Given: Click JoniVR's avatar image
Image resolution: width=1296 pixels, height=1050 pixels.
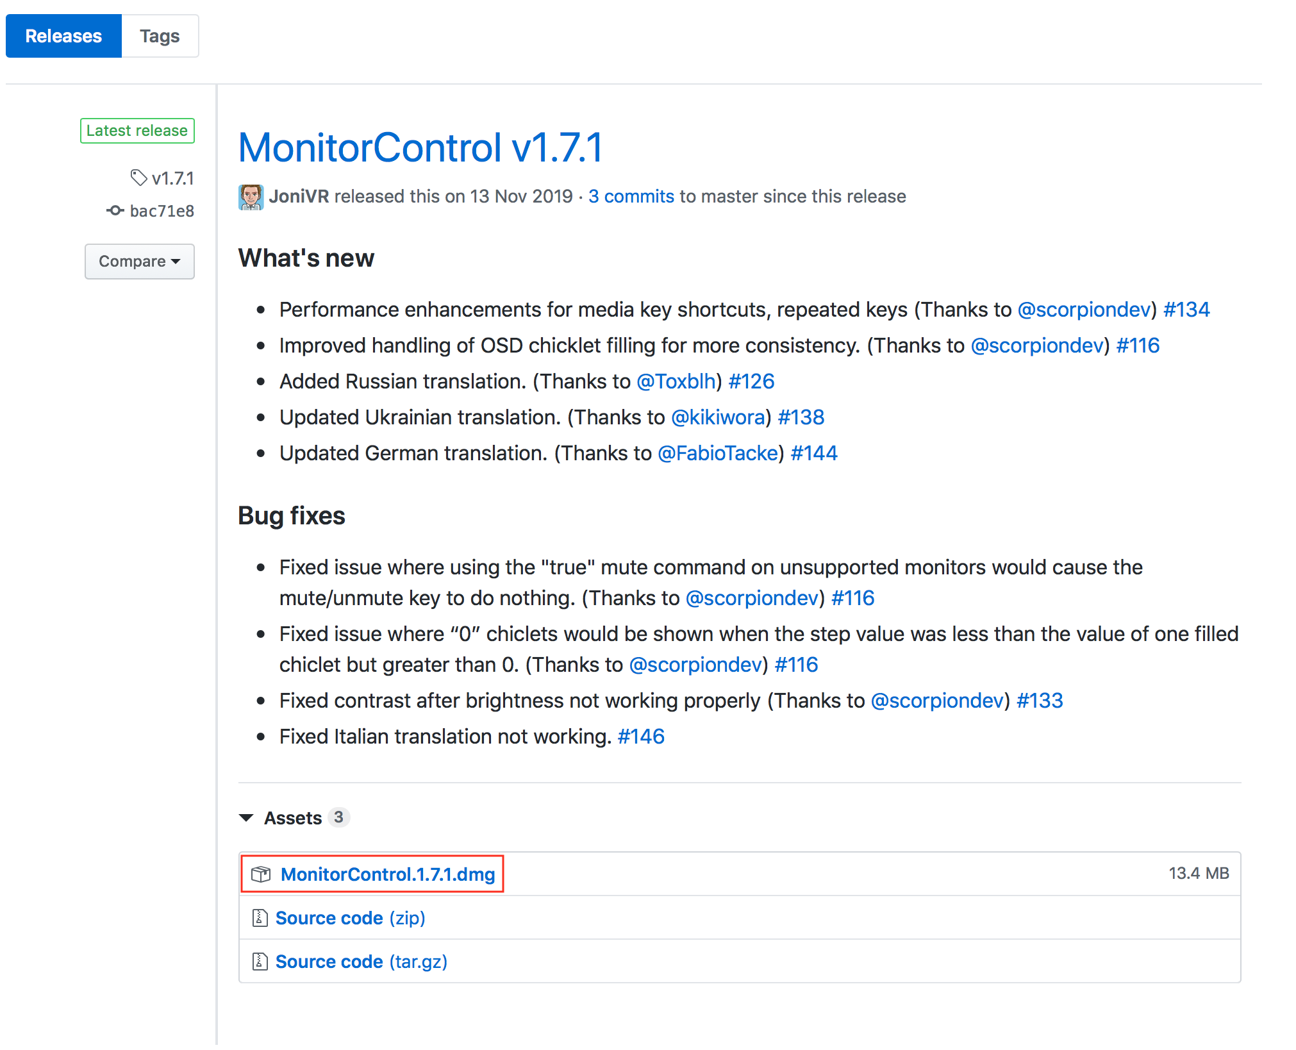Looking at the screenshot, I should [x=251, y=197].
